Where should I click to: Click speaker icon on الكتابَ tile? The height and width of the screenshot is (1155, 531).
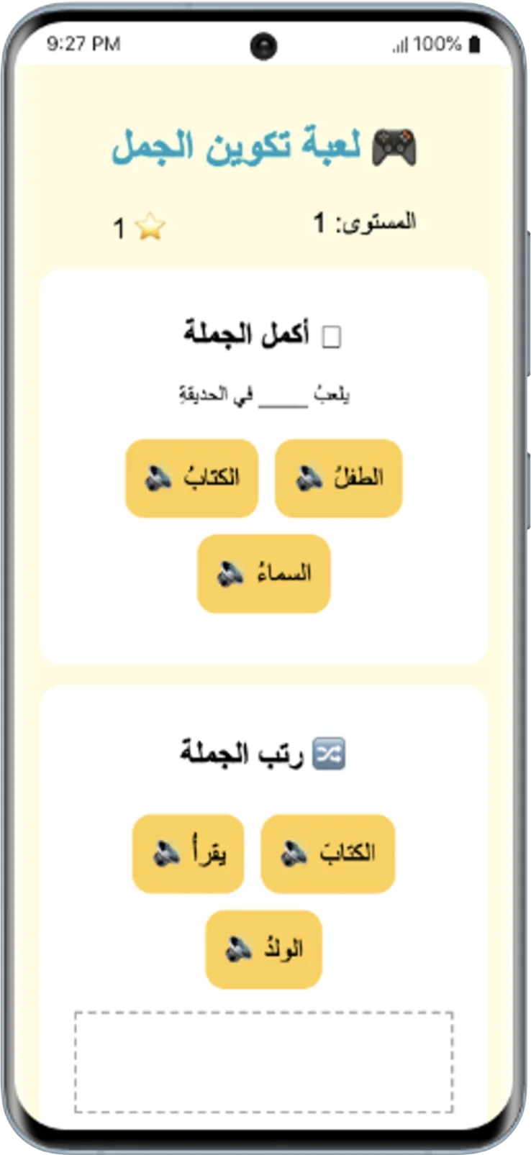pyautogui.click(x=294, y=854)
